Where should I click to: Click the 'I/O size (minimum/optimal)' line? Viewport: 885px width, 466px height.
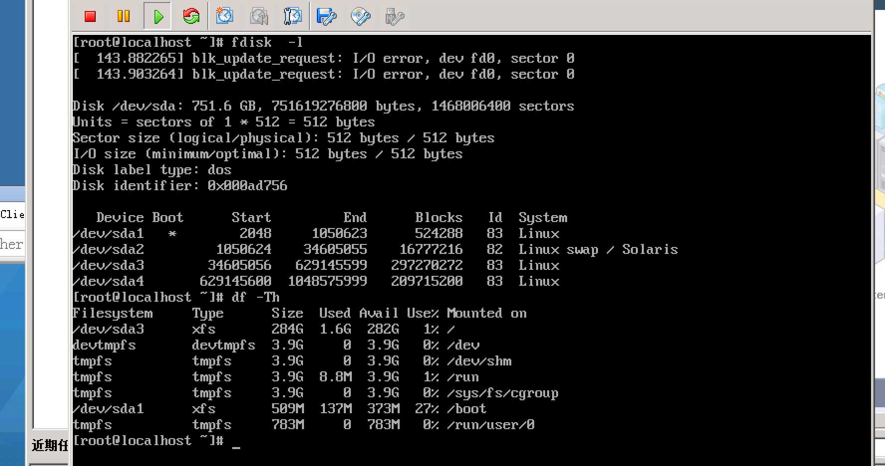pos(268,154)
